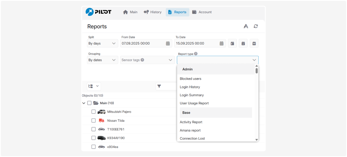The height and width of the screenshot is (157, 347).
Task: Switch to the History tab
Action: [152, 12]
